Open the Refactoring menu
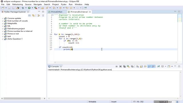183x103 pixels. pos(17,4)
